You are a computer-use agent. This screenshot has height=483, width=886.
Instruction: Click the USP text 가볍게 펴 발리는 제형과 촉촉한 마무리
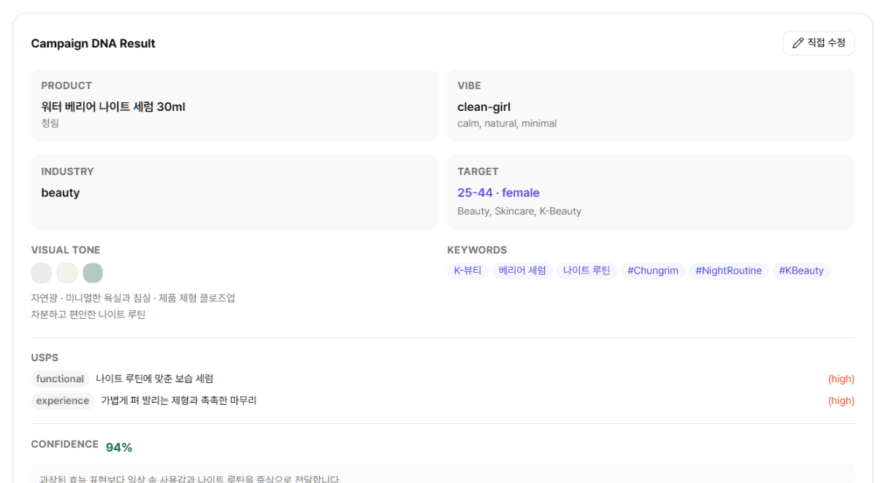point(179,401)
